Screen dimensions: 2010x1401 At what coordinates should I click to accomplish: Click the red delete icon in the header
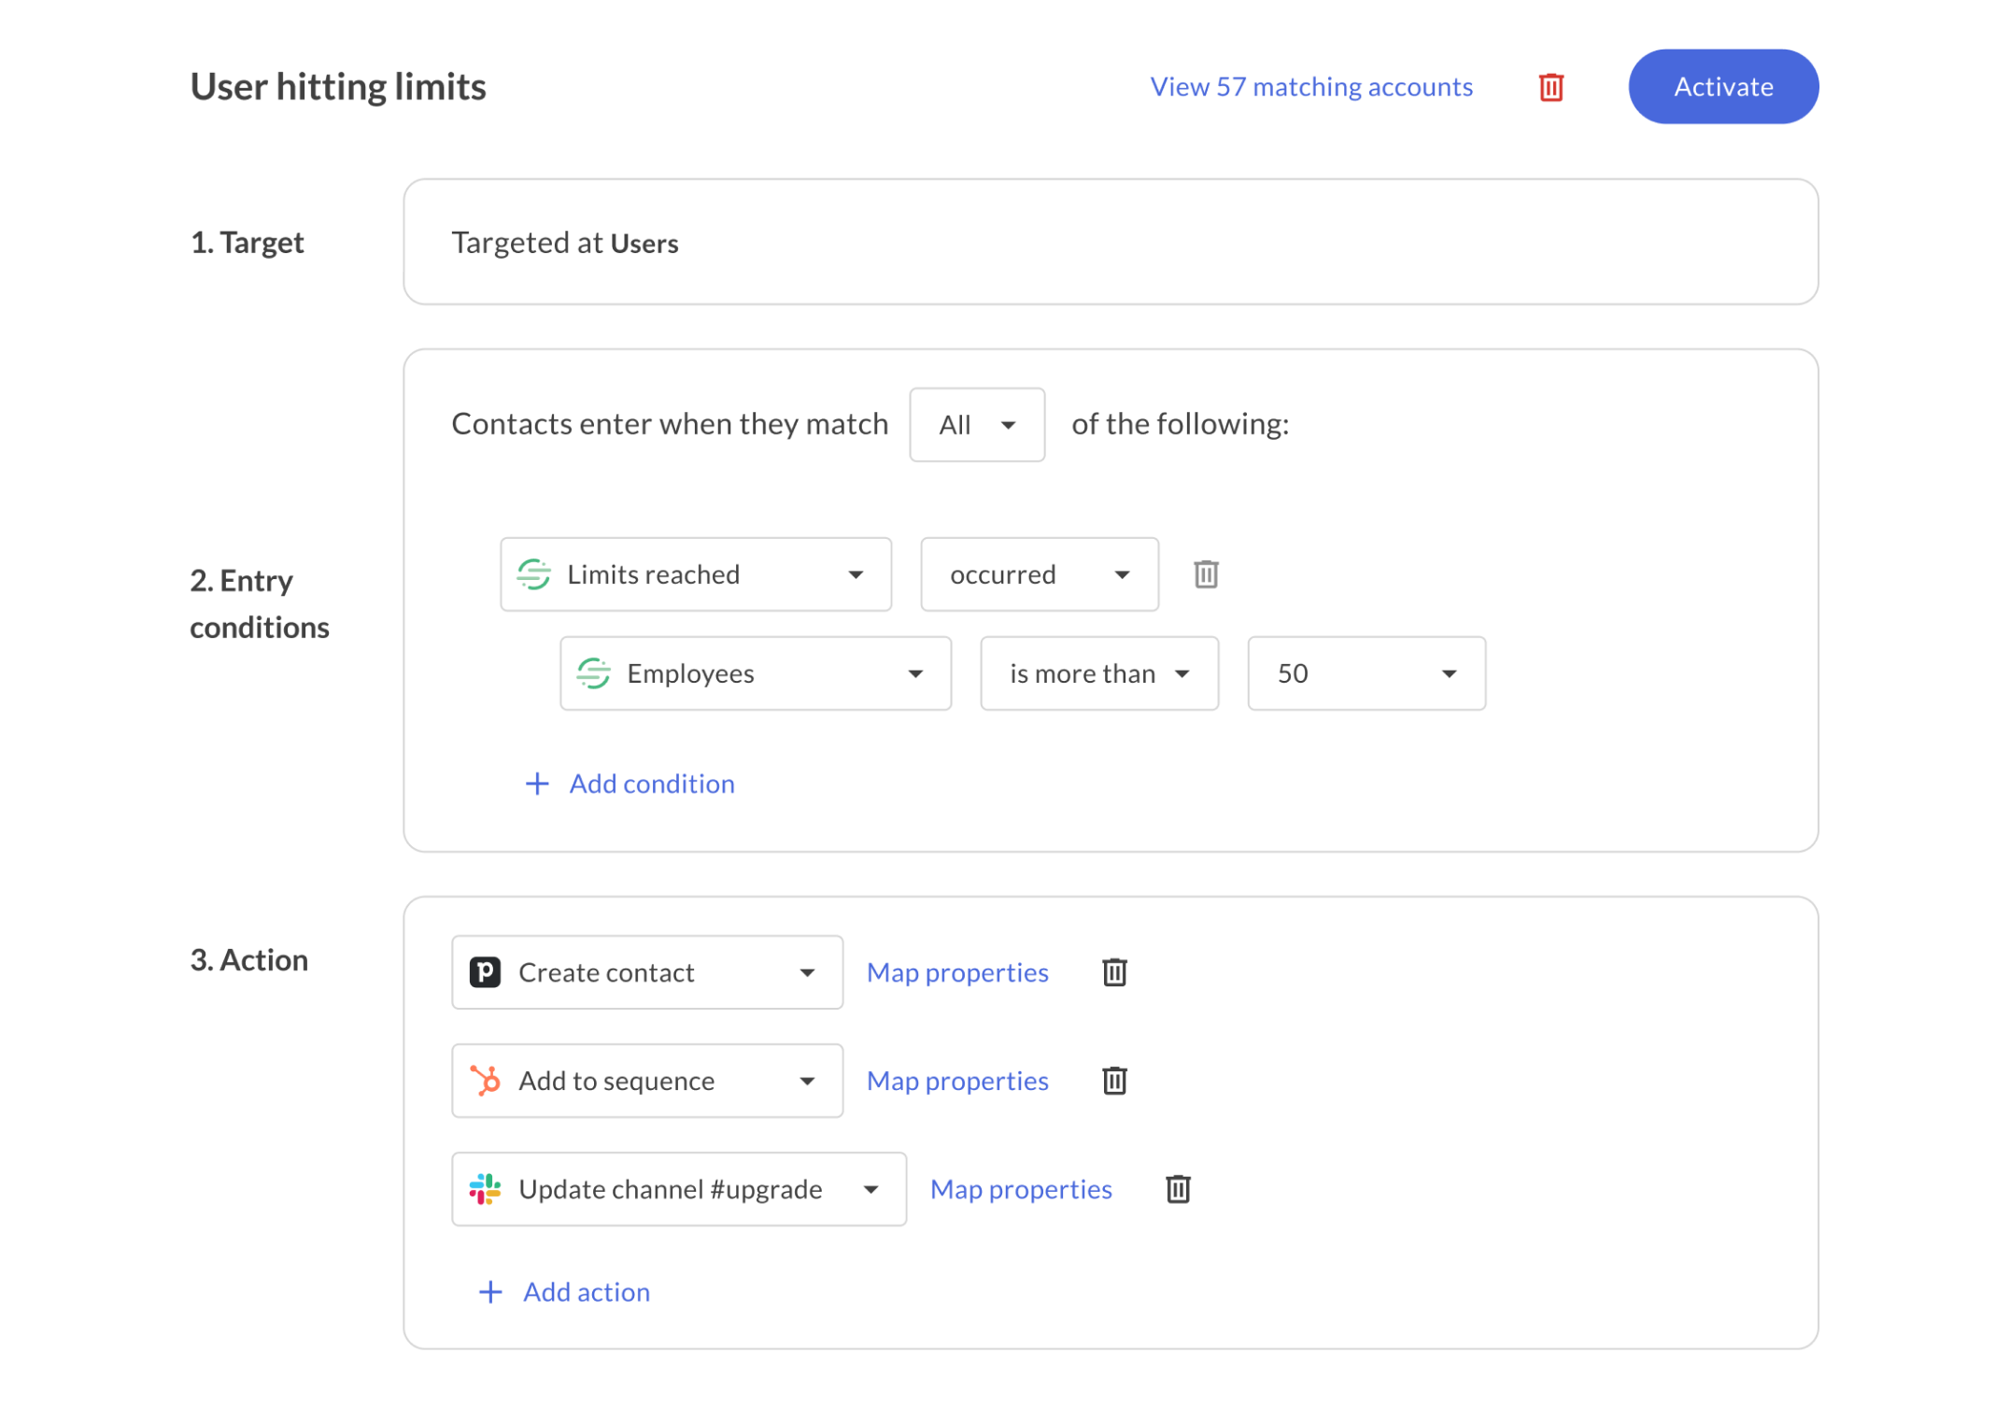click(x=1551, y=86)
